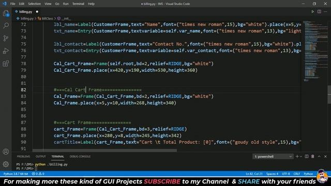This screenshot has height=186, width=331.
Task: Split the editor to the right
Action: tap(319, 12)
